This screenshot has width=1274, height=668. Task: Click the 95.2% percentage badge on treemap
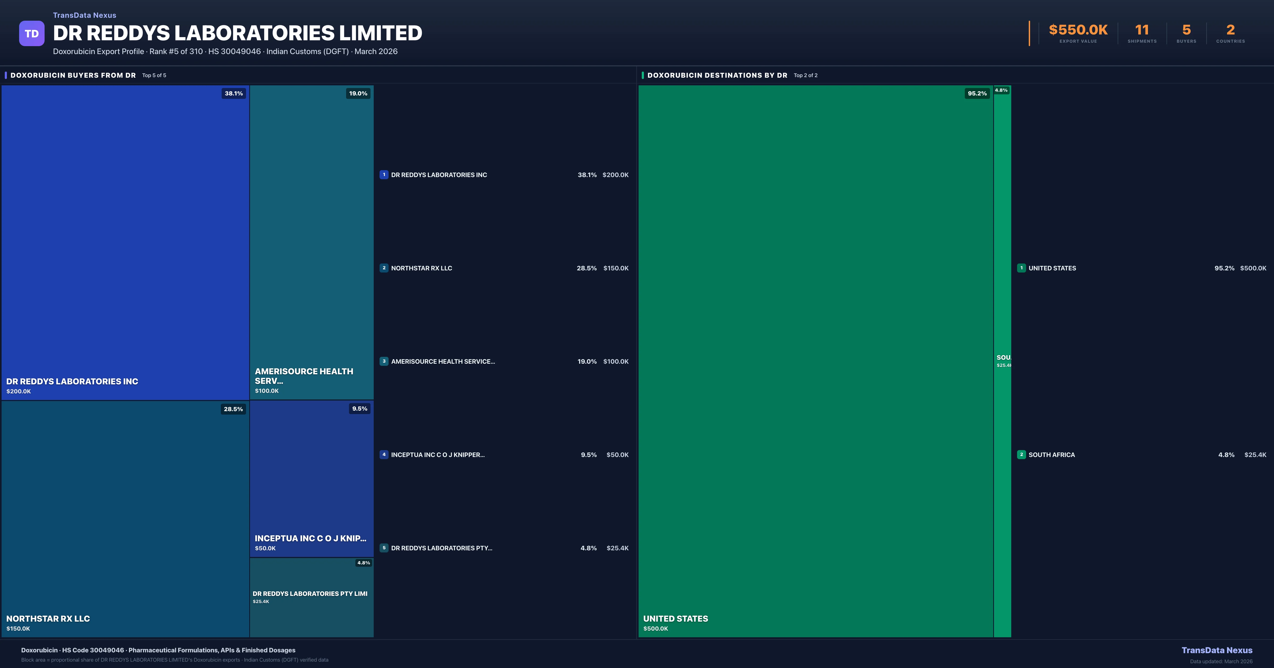(x=977, y=93)
